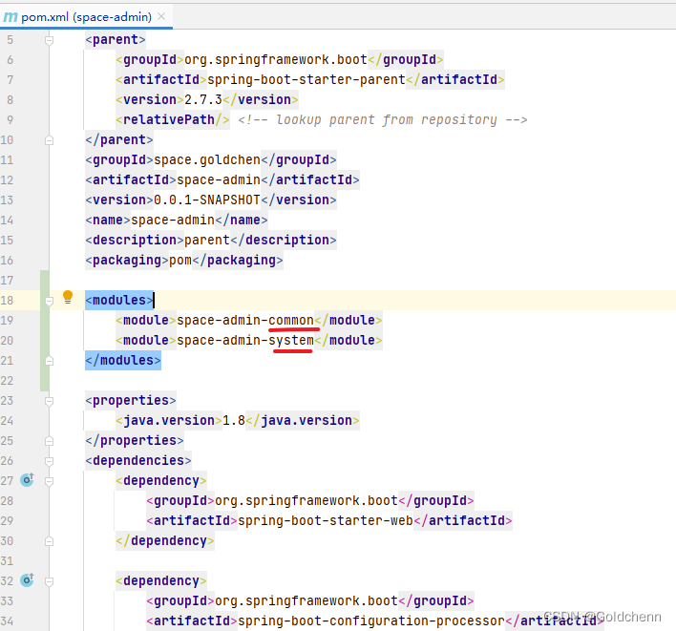Viewport: 676px width, 631px height.
Task: Collapse the dependencies block at line 26
Action: [x=49, y=462]
